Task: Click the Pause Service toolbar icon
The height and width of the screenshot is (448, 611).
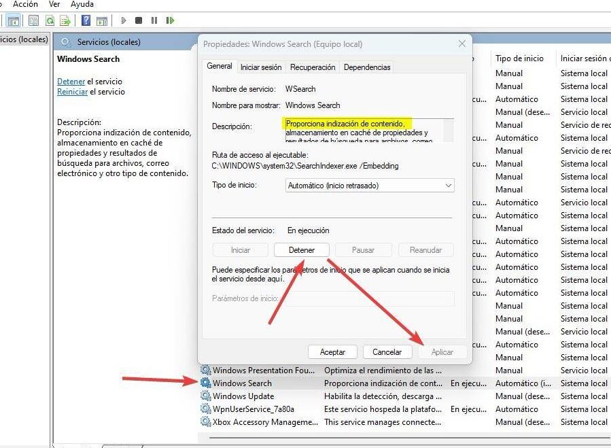Action: point(154,20)
